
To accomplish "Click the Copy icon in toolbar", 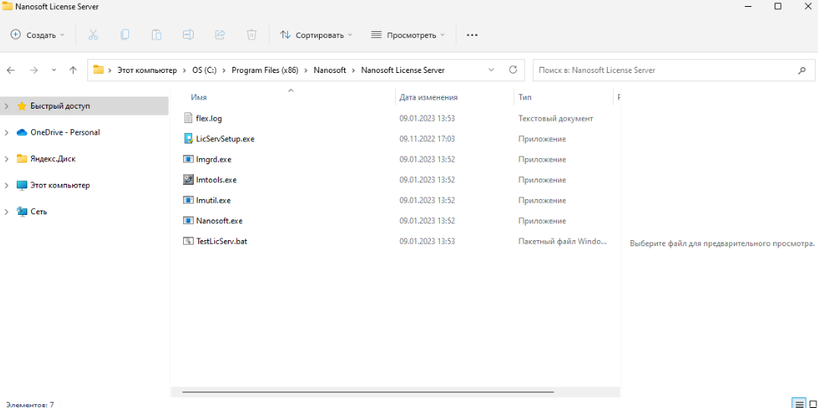I will click(125, 35).
